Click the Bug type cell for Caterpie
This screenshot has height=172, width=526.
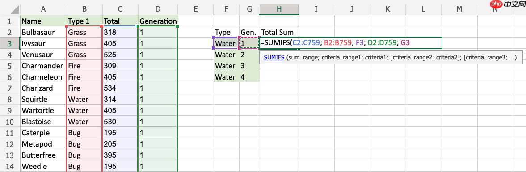coord(84,133)
